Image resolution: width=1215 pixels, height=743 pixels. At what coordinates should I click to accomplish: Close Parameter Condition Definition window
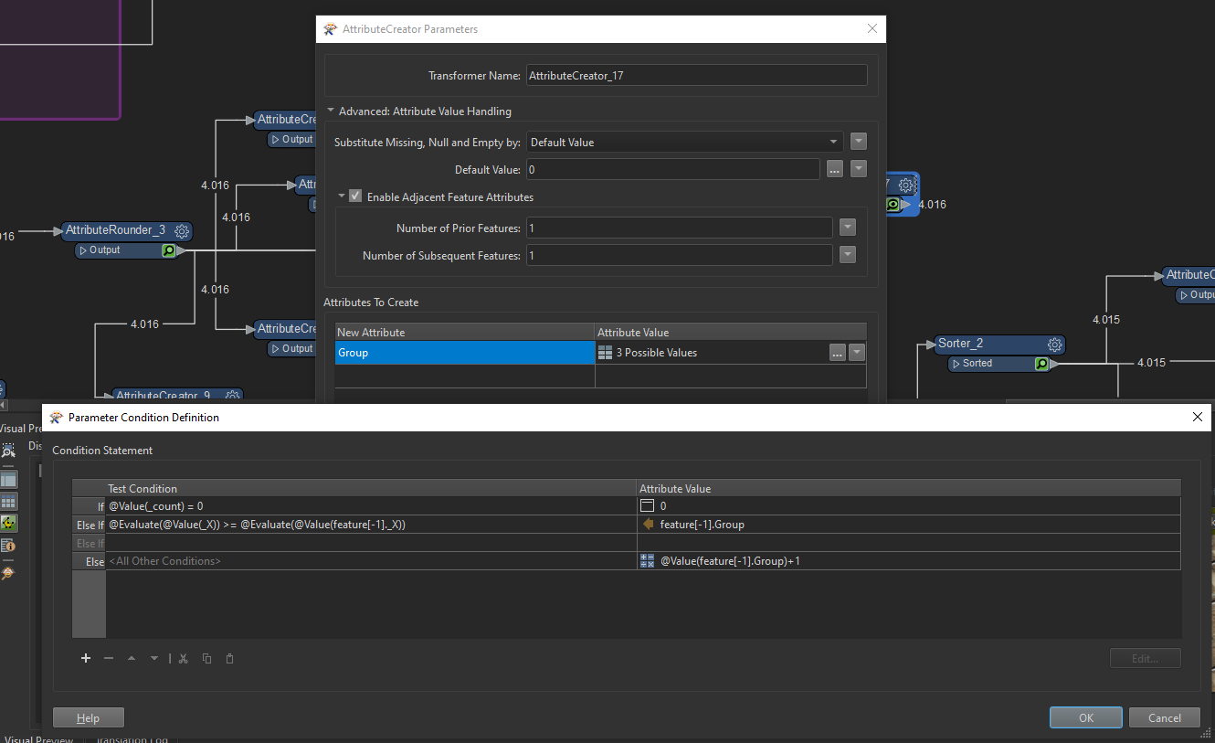click(x=1198, y=417)
